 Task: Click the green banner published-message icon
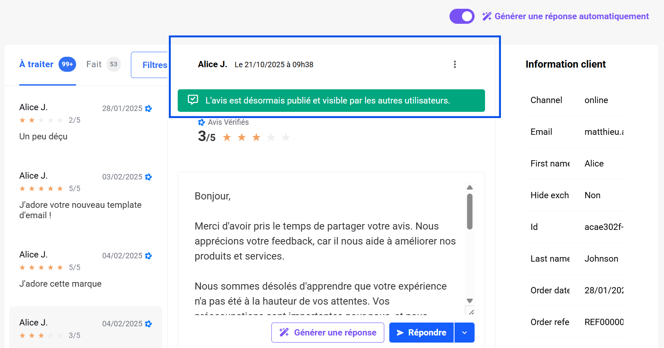(193, 100)
